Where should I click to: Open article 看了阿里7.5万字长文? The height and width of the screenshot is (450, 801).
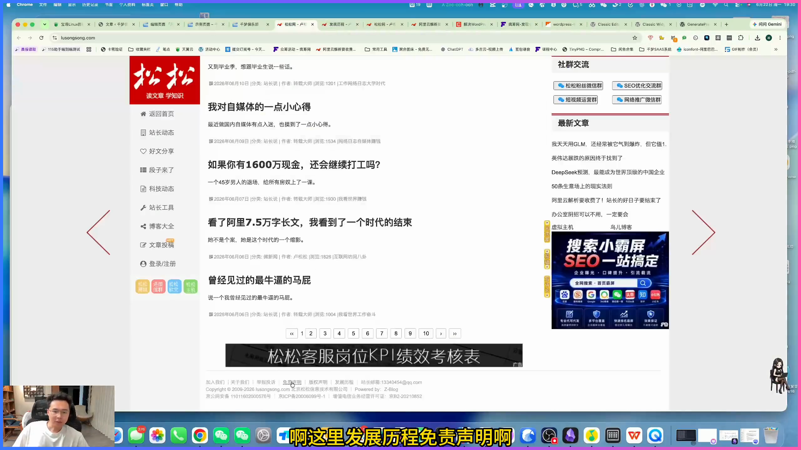click(x=310, y=222)
